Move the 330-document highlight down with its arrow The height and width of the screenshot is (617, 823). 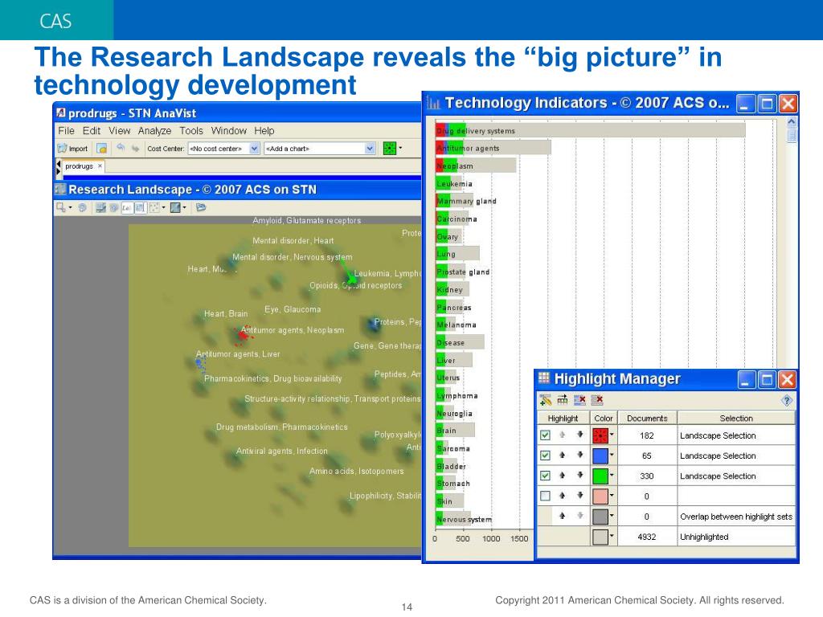tap(580, 476)
